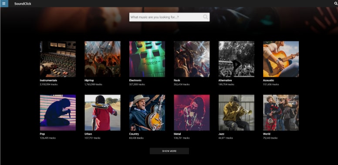Open the Urban genre thumbnail
This screenshot has width=338, height=165.
tap(102, 113)
